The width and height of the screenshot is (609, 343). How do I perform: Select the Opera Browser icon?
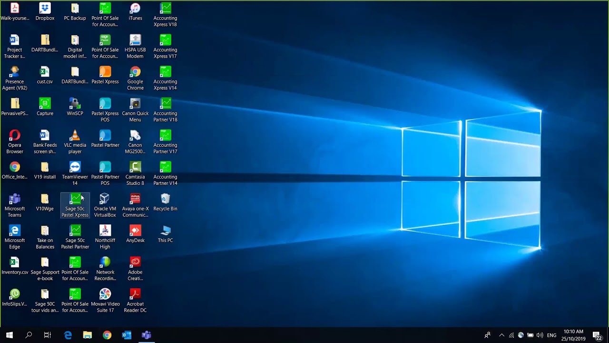[x=15, y=142]
